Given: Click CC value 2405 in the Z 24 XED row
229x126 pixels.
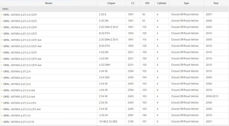Looking at the screenshot, I should coord(131,78).
